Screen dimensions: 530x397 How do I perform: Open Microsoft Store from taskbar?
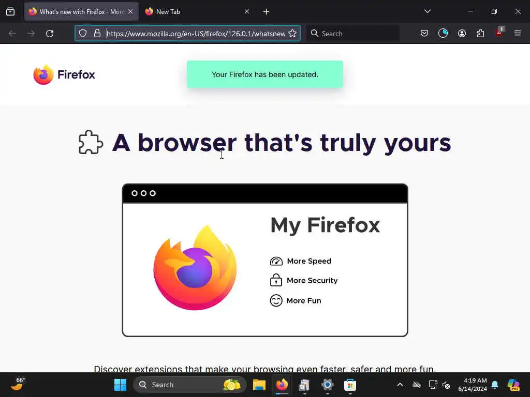tap(350, 385)
